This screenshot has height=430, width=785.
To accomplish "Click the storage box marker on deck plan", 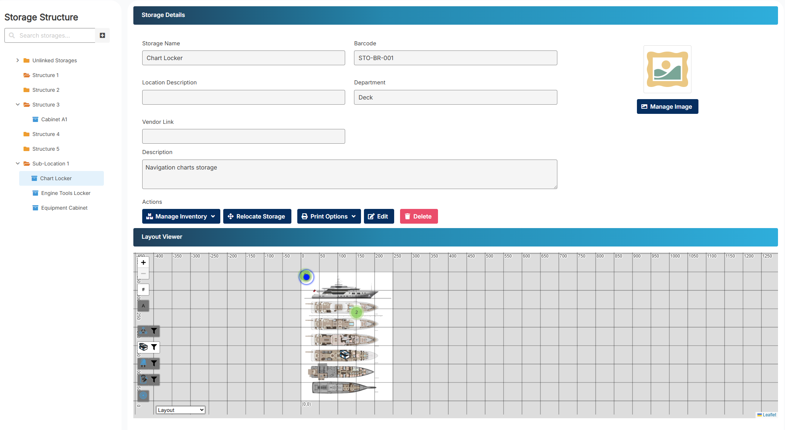I will [x=344, y=354].
